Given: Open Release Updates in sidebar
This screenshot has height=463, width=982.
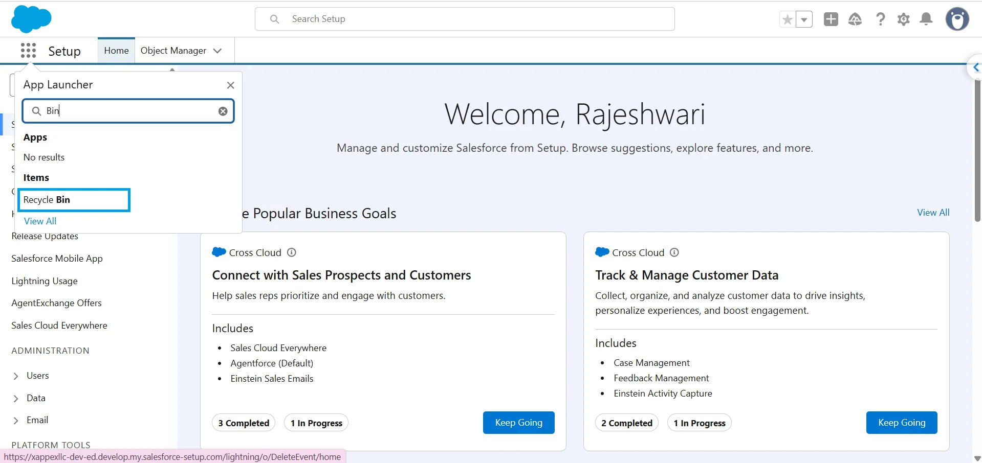Looking at the screenshot, I should pyautogui.click(x=45, y=237).
